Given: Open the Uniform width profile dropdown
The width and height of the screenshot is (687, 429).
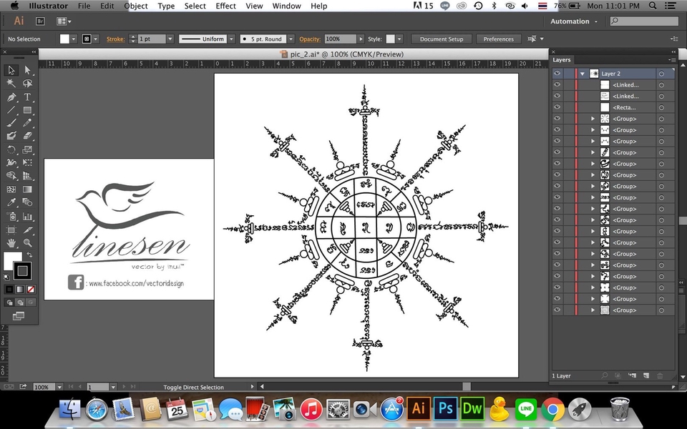Looking at the screenshot, I should pos(231,39).
